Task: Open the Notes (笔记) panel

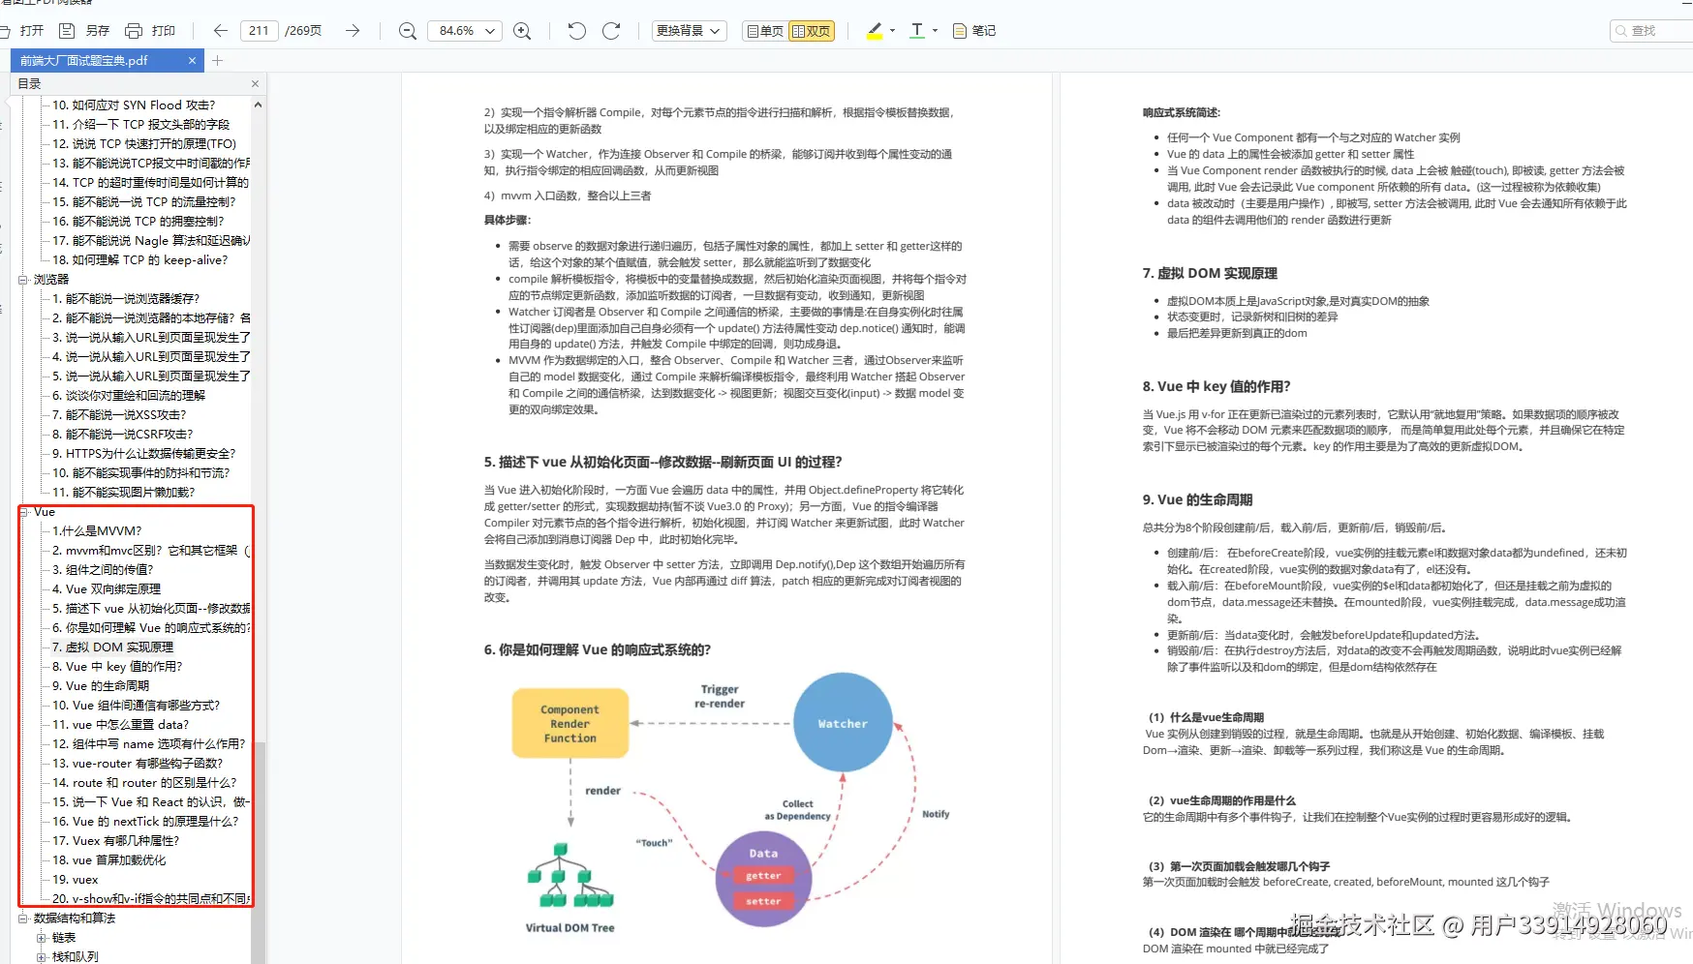Action: click(974, 31)
